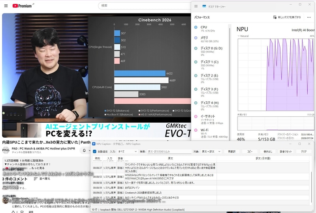
Task: Click the 共有メモリ shared memory graph
Action: tap(276, 123)
